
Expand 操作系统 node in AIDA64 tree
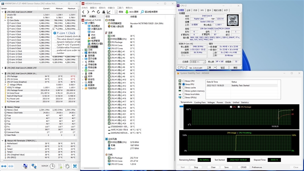point(83,53)
